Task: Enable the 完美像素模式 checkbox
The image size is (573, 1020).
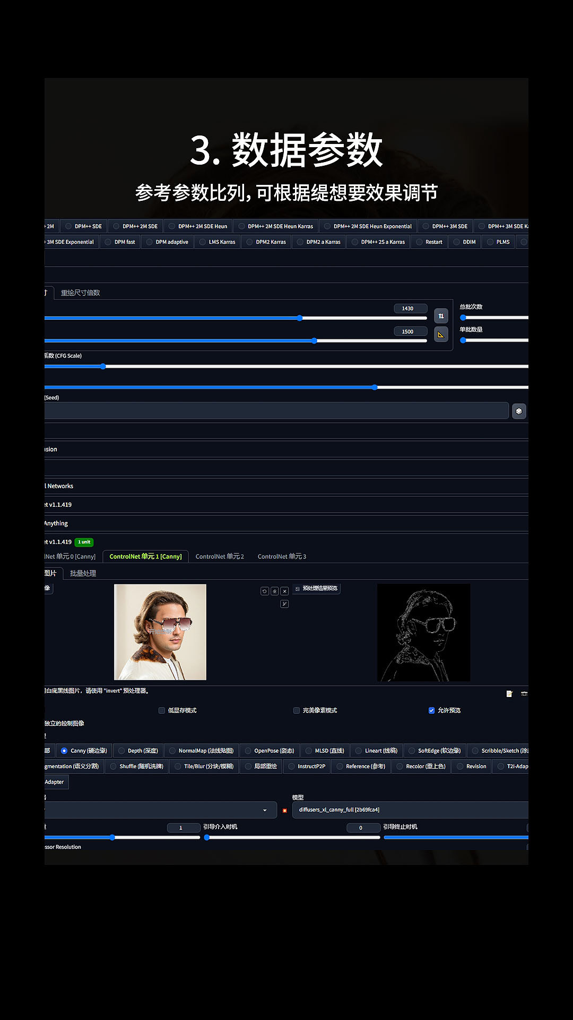Action: pyautogui.click(x=297, y=710)
